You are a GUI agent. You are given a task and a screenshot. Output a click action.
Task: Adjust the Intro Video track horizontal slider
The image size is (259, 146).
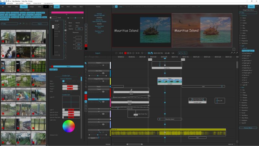coord(98,76)
